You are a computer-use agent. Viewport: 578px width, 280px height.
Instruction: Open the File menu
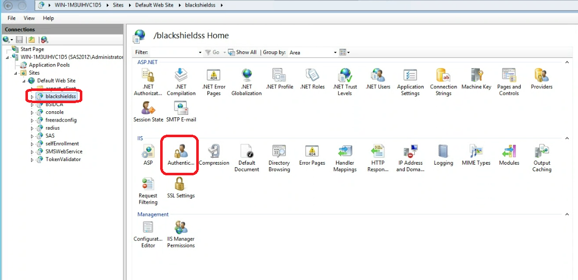(x=11, y=18)
